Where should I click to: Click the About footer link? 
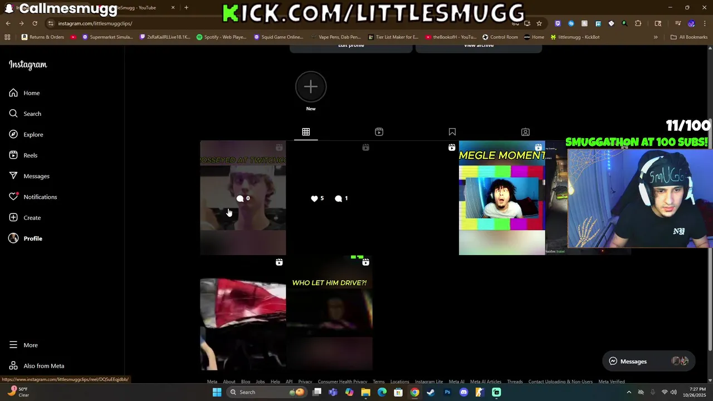click(x=229, y=382)
